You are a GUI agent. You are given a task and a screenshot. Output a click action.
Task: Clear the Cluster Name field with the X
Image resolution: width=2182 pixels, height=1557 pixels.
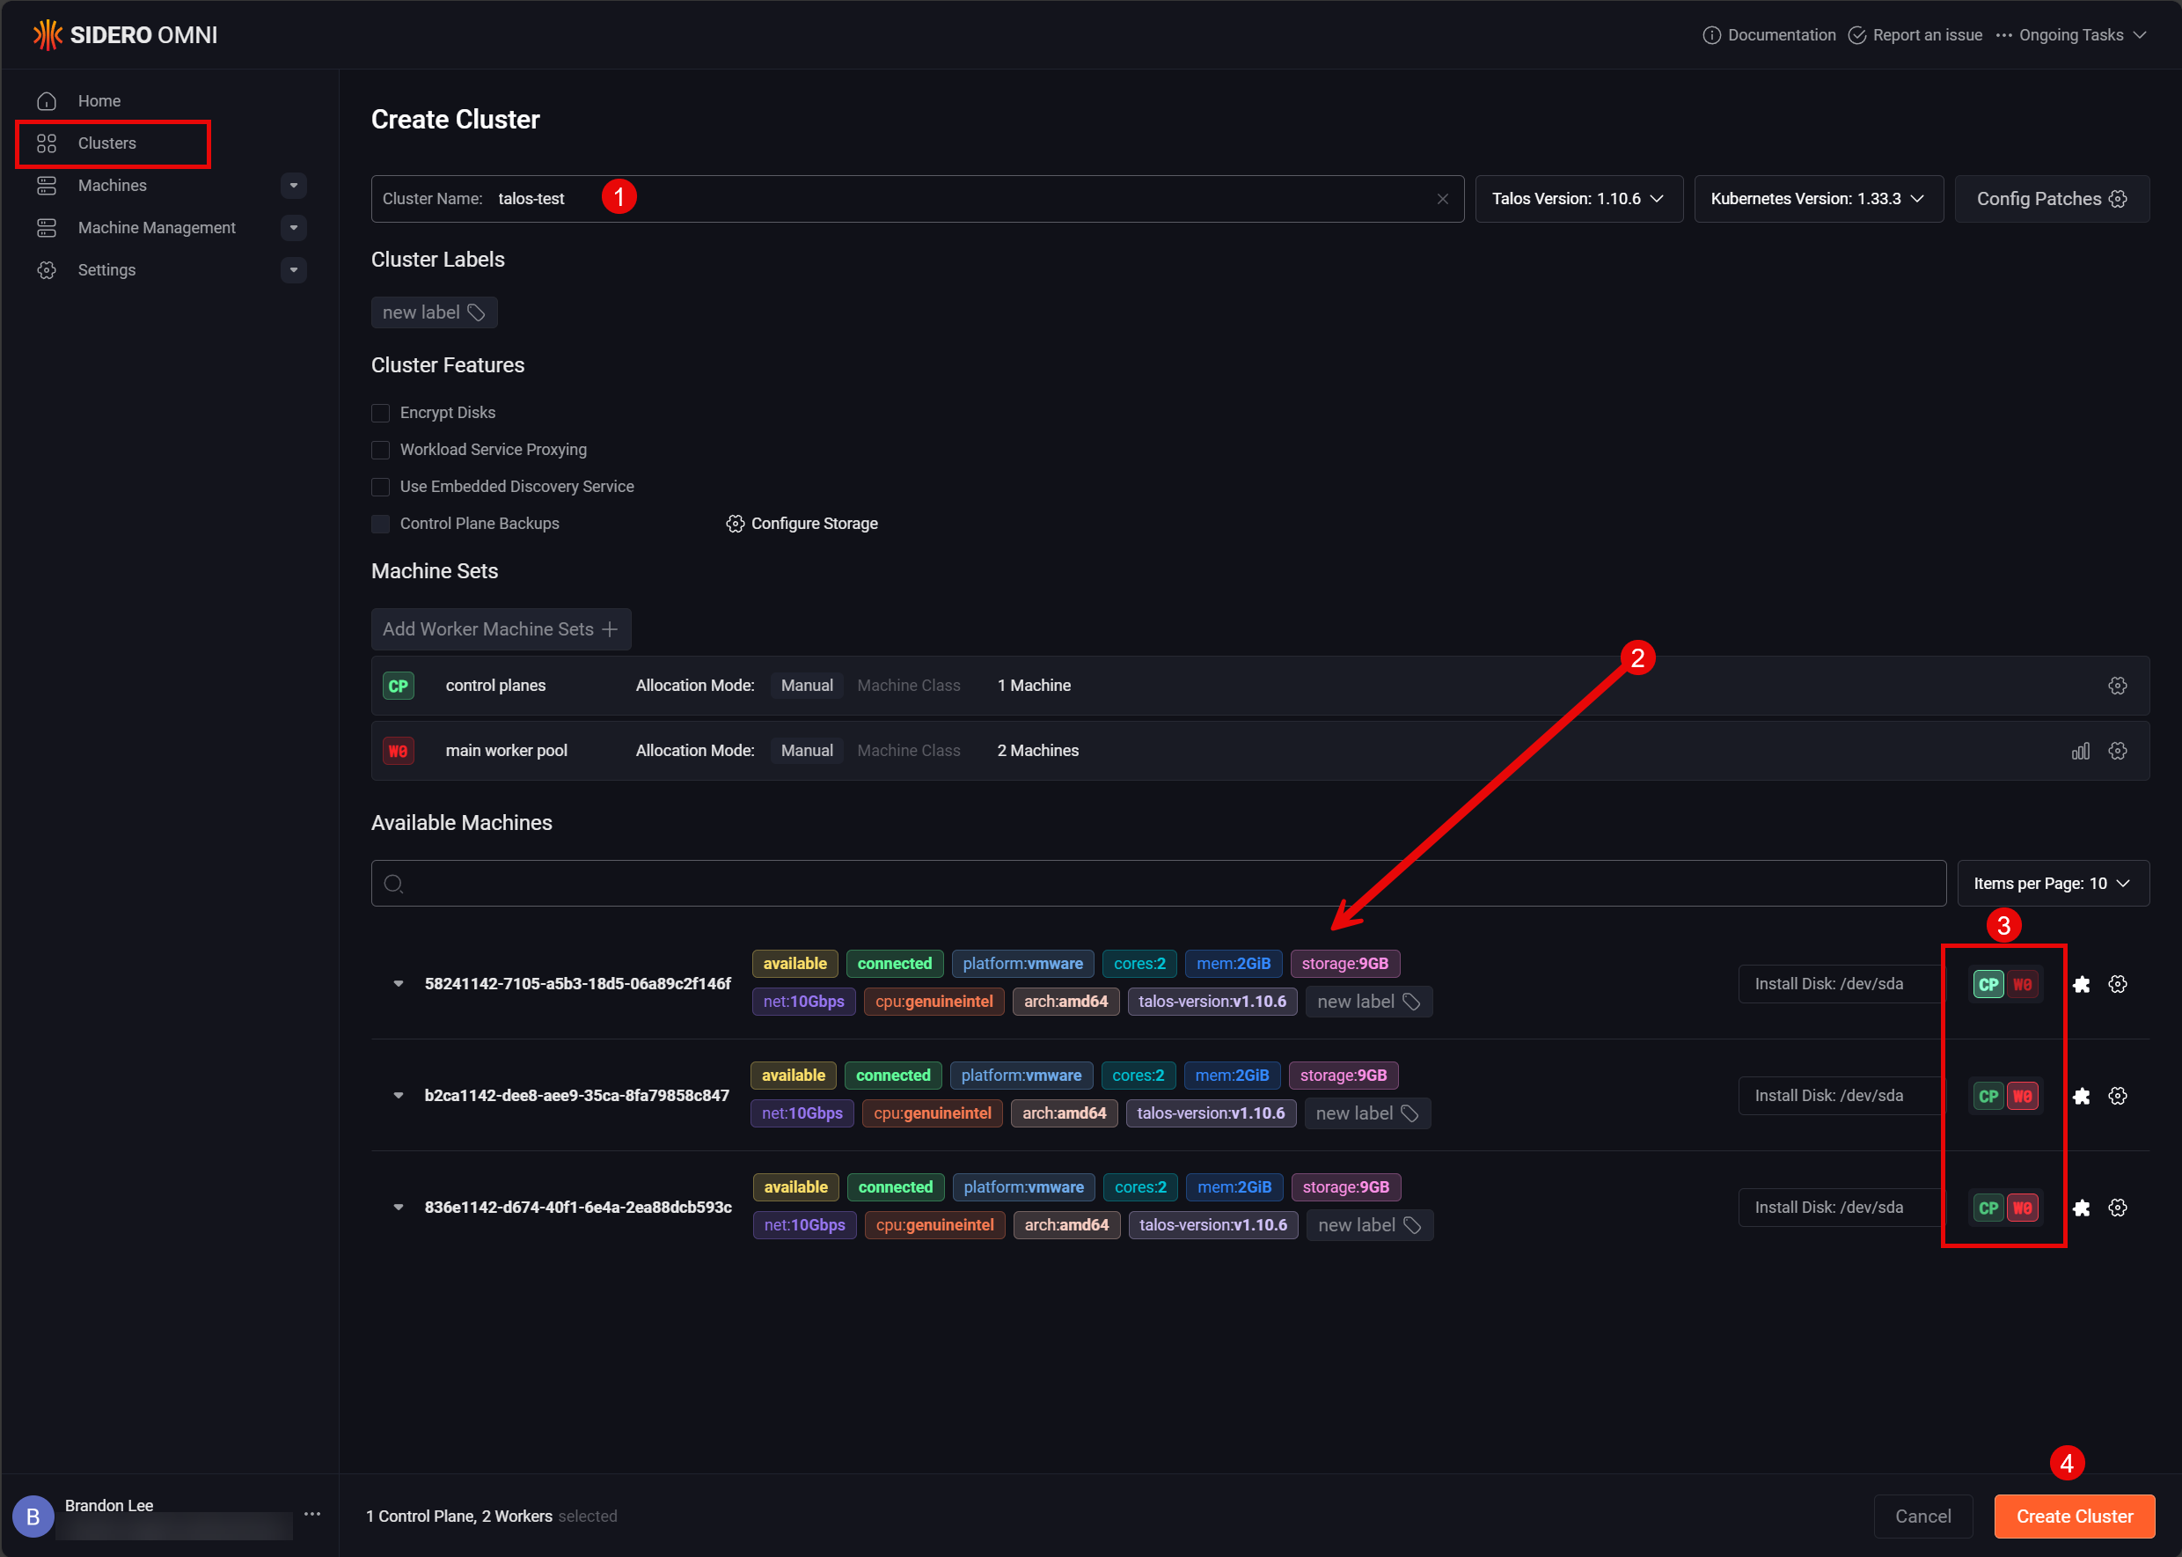tap(1442, 198)
